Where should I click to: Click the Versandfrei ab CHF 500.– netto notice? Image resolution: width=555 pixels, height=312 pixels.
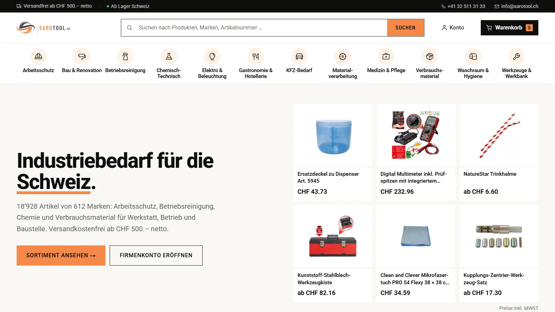click(x=54, y=6)
